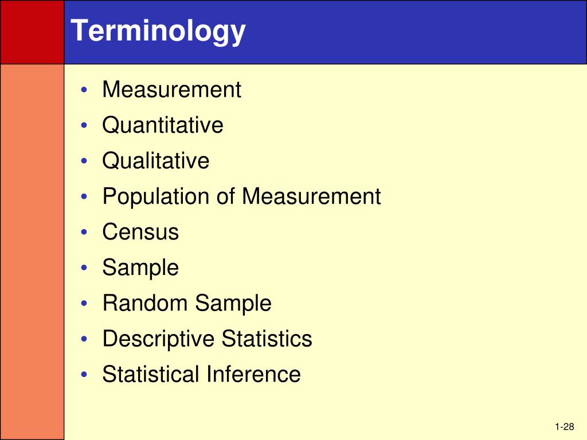Click the bullet before Measurement

point(84,90)
